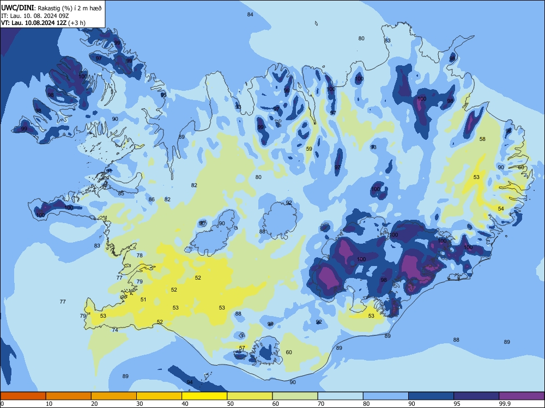The image size is (545, 408).
Task: Click the title 'UWC/DINI: Rakastig (%) í 2 m hæð'
Action: pyautogui.click(x=51, y=8)
